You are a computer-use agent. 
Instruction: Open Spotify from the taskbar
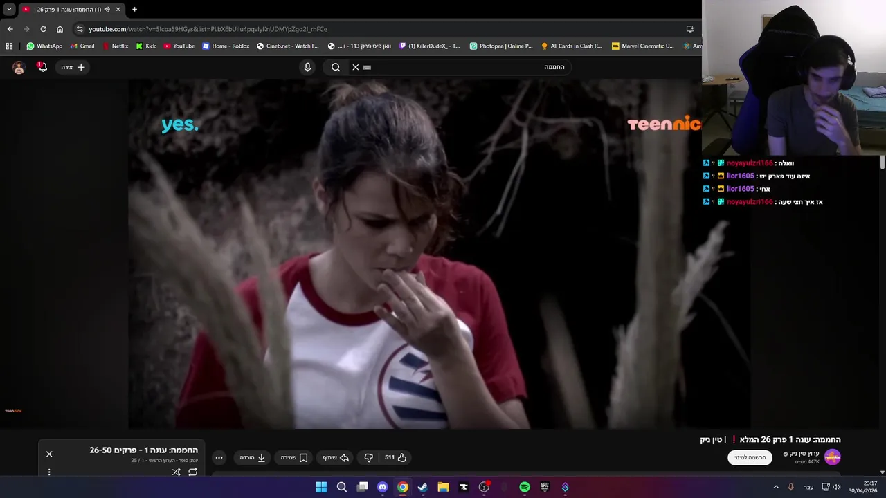[x=525, y=487]
